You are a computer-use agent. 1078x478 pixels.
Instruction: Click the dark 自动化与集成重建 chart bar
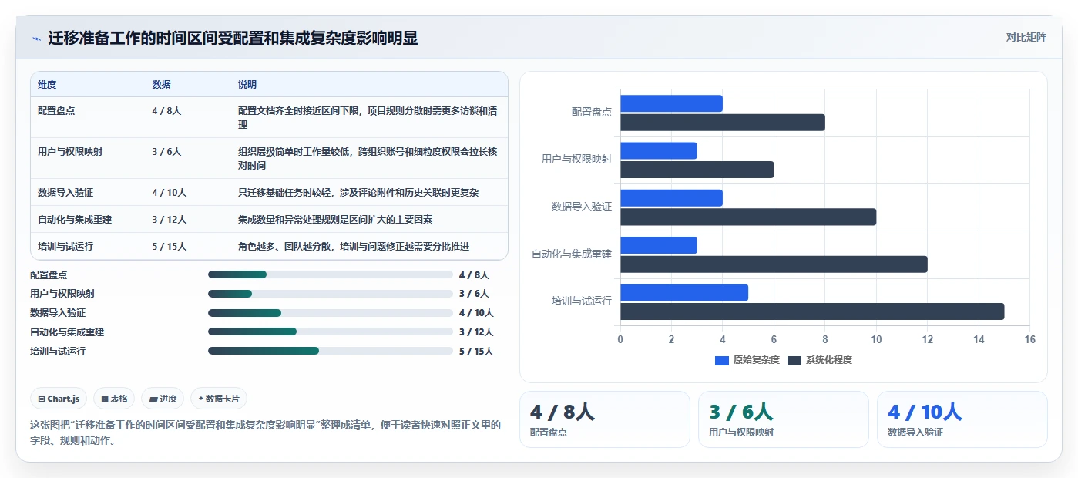774,264
